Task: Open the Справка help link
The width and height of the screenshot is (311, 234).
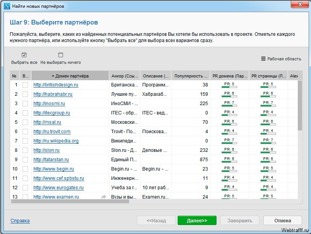Action: click(x=20, y=220)
